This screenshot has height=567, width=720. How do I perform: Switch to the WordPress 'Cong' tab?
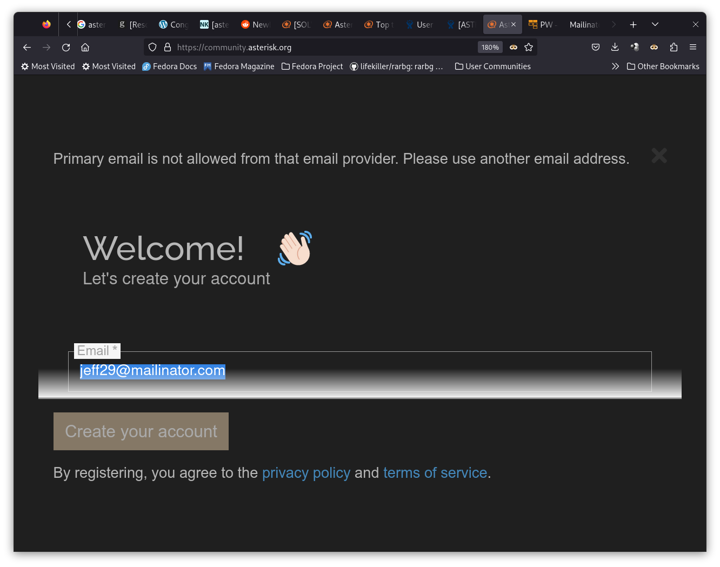174,24
